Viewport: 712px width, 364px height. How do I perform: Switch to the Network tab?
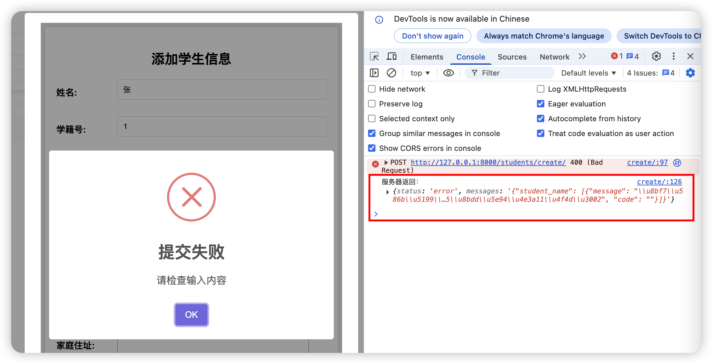pos(554,57)
